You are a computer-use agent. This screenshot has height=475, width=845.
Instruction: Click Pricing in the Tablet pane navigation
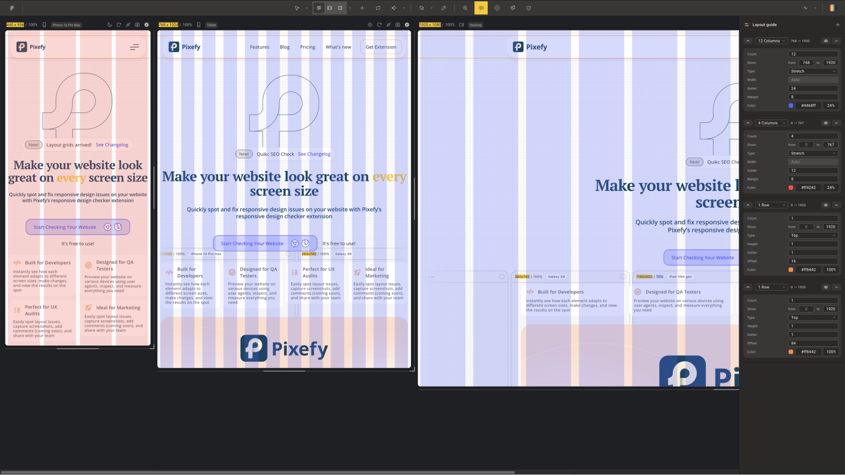[307, 47]
